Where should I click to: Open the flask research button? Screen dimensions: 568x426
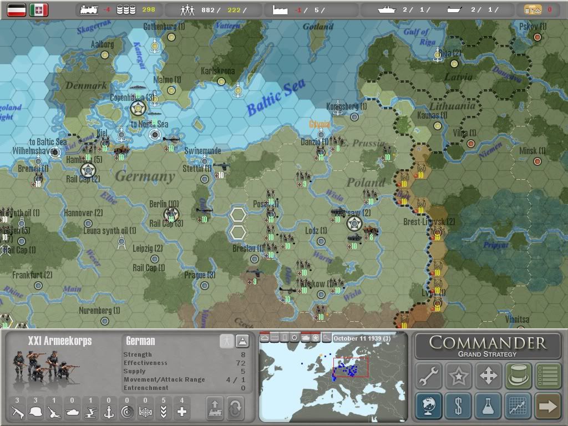tap(488, 405)
